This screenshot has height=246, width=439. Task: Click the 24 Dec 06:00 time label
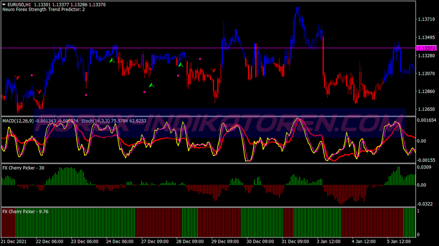tap(120, 241)
